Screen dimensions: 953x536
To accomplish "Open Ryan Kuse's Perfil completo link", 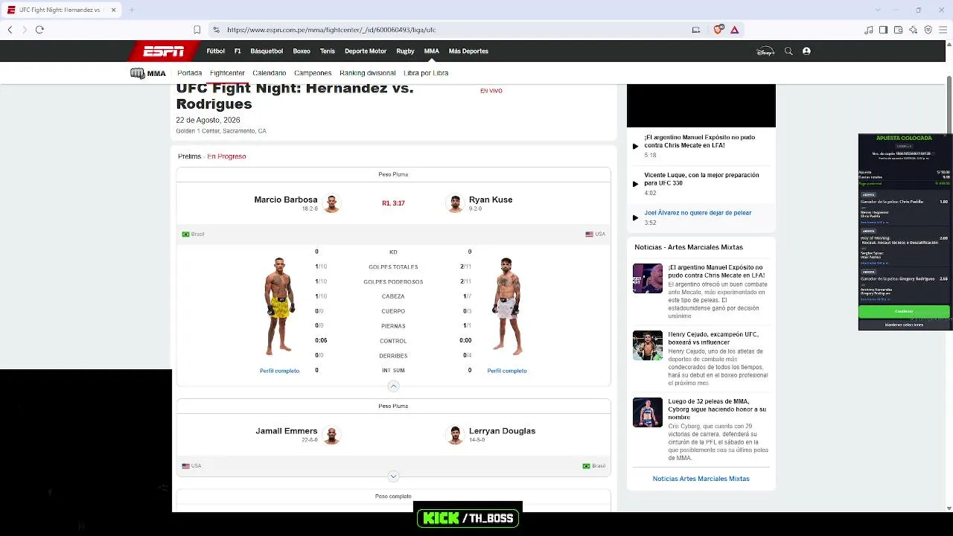I will click(507, 371).
